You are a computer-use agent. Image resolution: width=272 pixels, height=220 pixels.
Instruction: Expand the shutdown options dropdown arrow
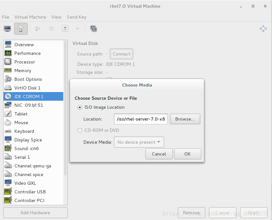tap(77, 29)
